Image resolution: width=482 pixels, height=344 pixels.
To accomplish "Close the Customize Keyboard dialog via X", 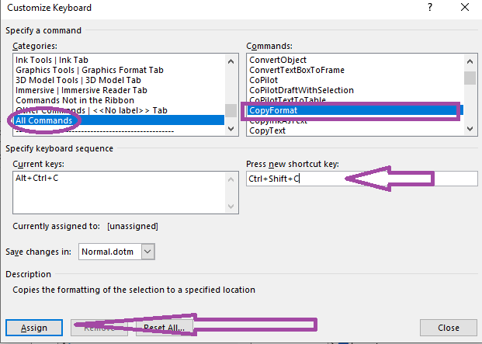I will (x=465, y=7).
